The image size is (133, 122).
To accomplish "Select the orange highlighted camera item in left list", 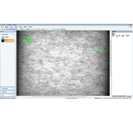I will 8,41.
